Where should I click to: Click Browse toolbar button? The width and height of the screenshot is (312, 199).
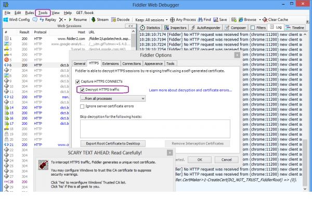pyautogui.click(x=248, y=20)
